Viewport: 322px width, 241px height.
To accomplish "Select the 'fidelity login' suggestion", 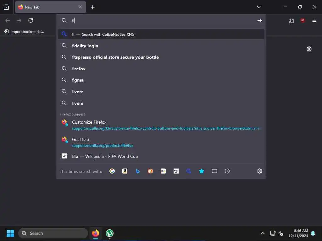I will pos(161,46).
